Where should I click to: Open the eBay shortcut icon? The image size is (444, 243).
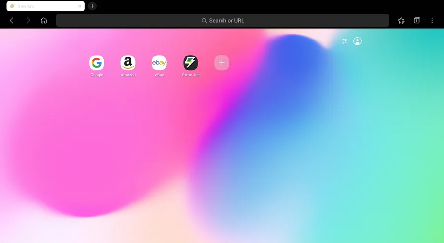coord(159,63)
